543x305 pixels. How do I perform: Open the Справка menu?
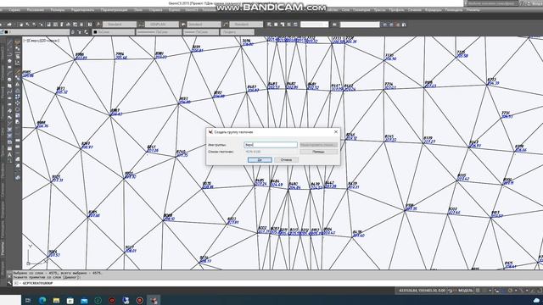(155, 10)
